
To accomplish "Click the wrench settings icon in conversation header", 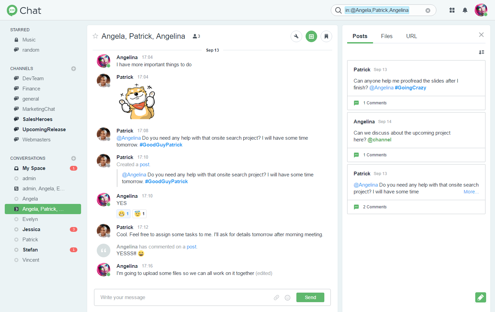I will click(x=296, y=36).
